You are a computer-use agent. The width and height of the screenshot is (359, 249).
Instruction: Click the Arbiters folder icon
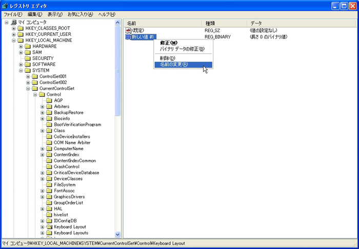[x=49, y=107]
